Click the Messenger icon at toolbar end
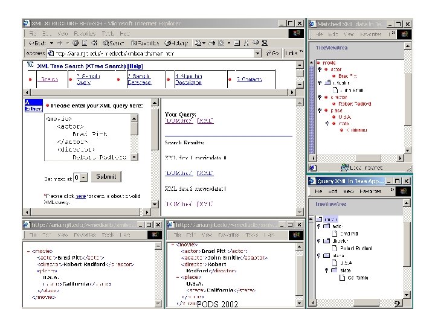Image resolution: width=435 pixels, height=326 pixels. 265,43
